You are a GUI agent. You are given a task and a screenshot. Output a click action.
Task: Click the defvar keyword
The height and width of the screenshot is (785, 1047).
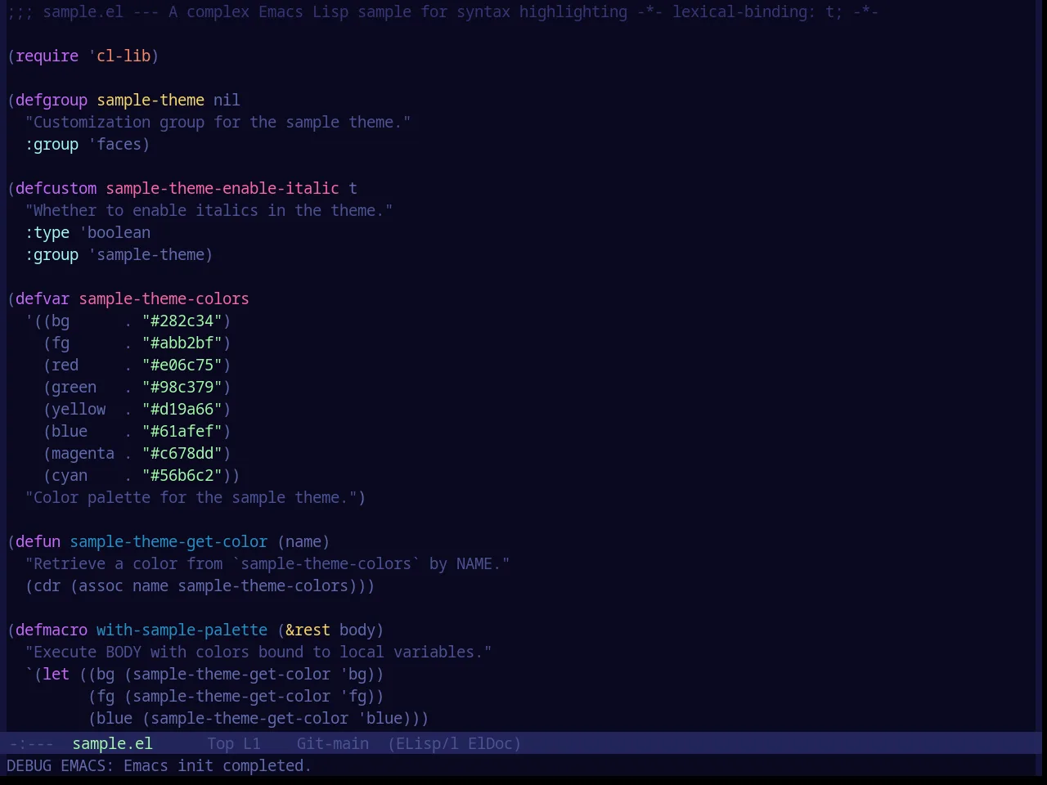(43, 298)
